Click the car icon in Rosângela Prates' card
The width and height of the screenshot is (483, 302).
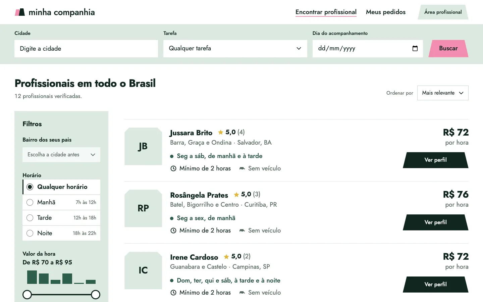tap(242, 231)
